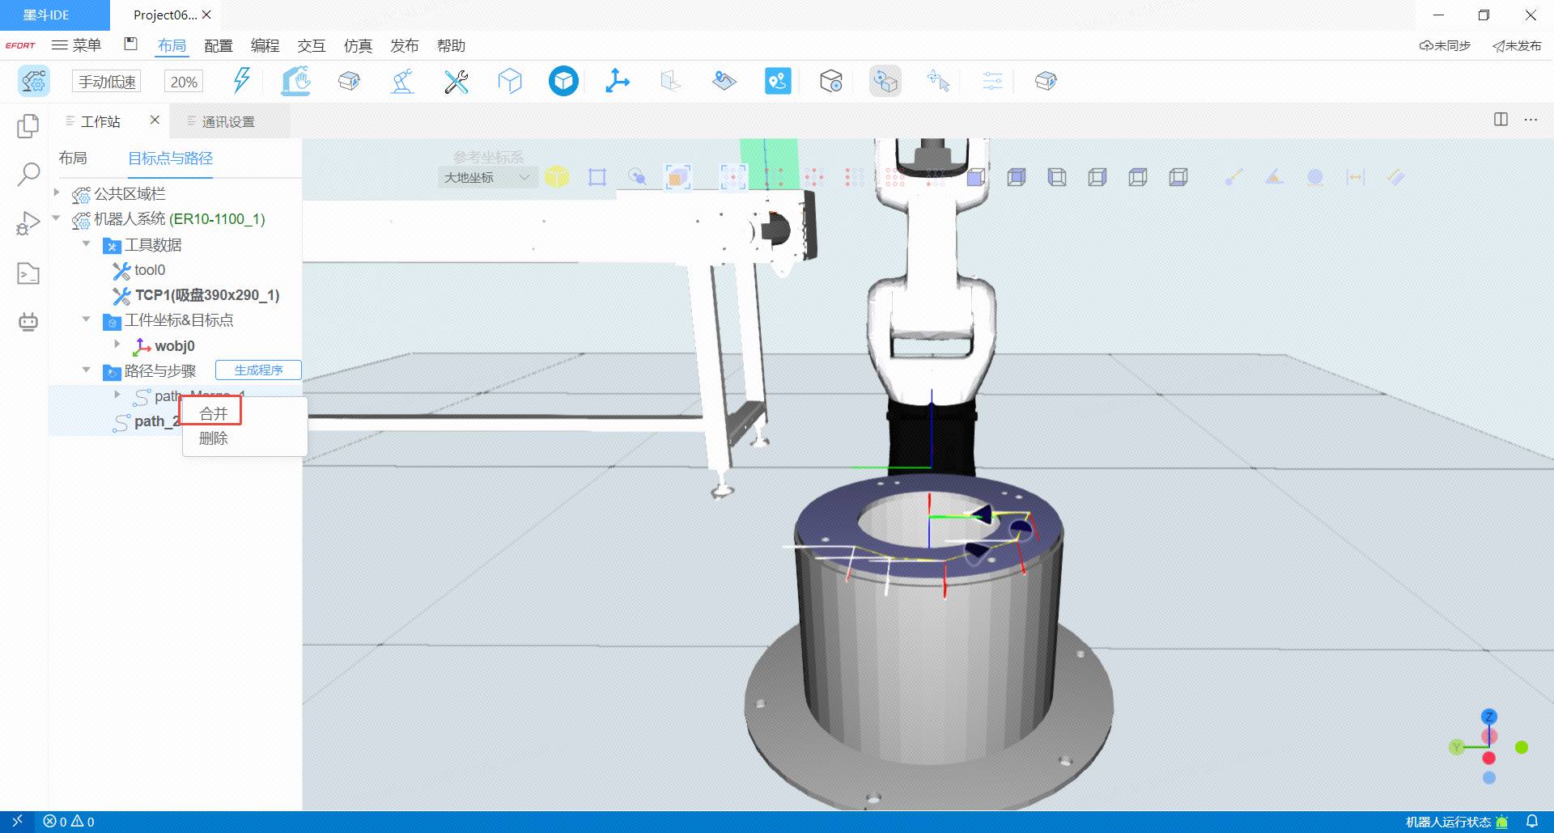The image size is (1554, 833).
Task: Open the robot arm icon in toolbar
Action: coord(402,81)
